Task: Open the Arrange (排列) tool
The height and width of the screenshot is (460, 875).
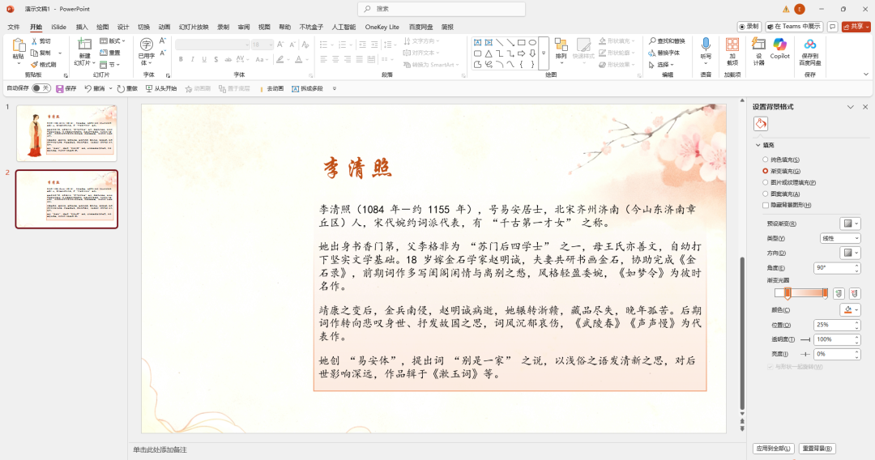Action: coord(561,45)
